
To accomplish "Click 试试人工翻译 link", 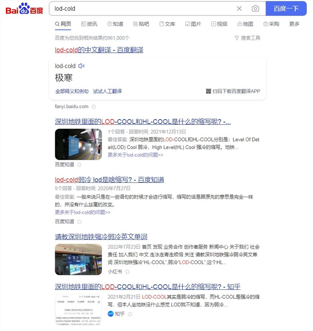I will (x=107, y=91).
